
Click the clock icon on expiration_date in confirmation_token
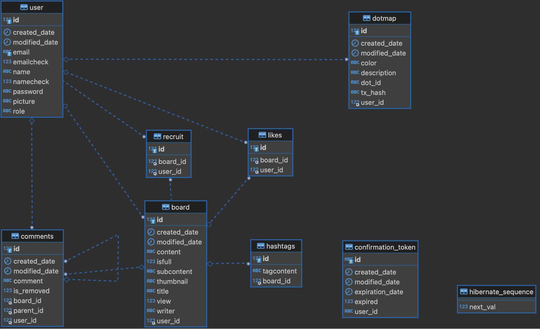point(348,292)
